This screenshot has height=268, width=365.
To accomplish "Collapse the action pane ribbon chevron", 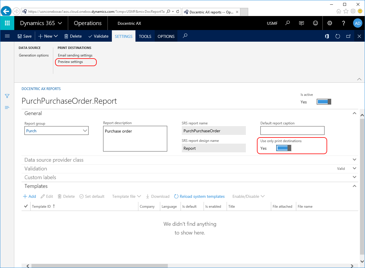I will [x=359, y=79].
